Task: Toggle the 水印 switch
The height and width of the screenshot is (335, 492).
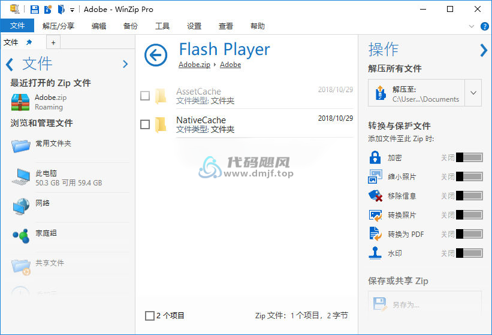Action: coord(469,253)
